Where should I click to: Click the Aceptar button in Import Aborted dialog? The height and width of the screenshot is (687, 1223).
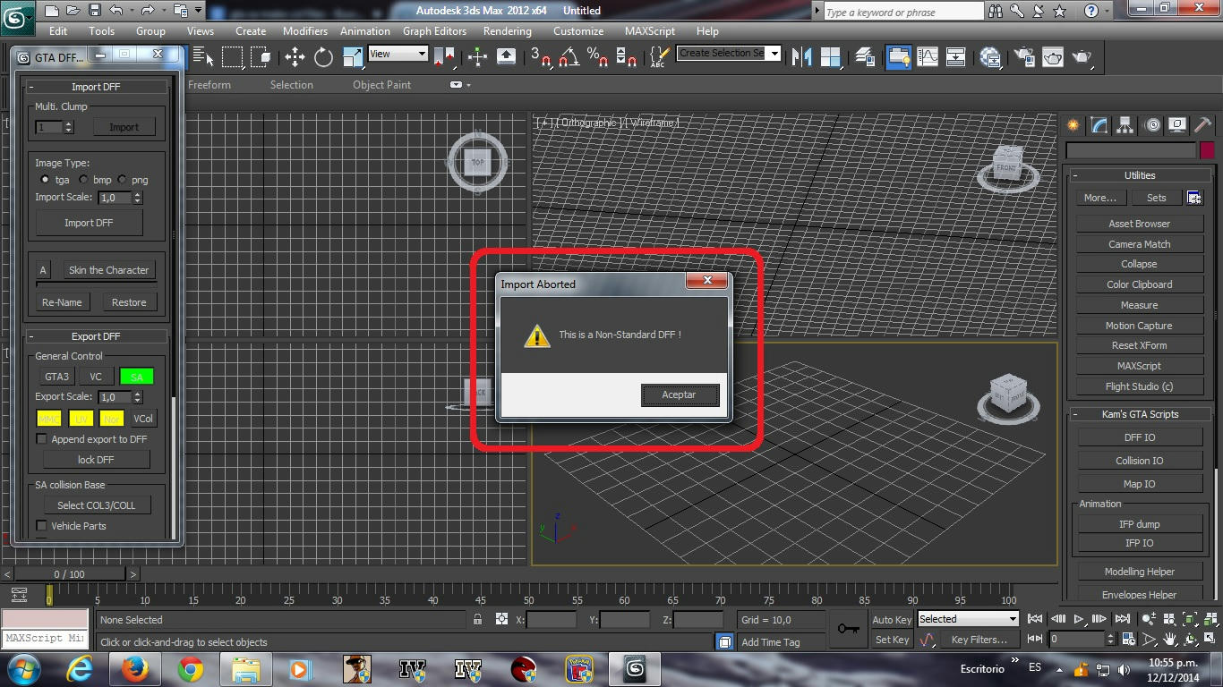click(679, 394)
